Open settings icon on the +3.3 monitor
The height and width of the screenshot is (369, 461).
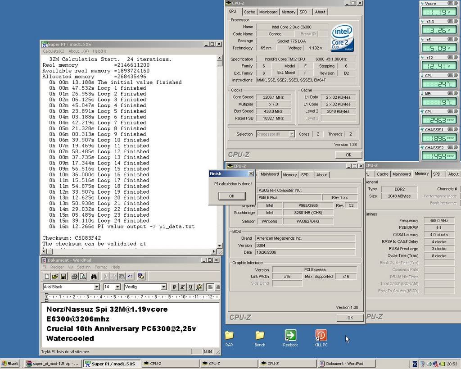450,21
